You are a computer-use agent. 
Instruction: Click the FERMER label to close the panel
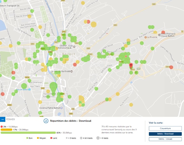10,119
